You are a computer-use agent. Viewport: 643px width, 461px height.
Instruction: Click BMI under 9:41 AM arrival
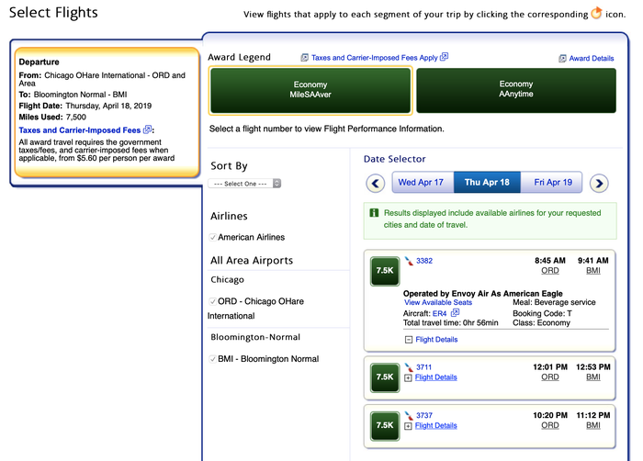[x=593, y=271]
